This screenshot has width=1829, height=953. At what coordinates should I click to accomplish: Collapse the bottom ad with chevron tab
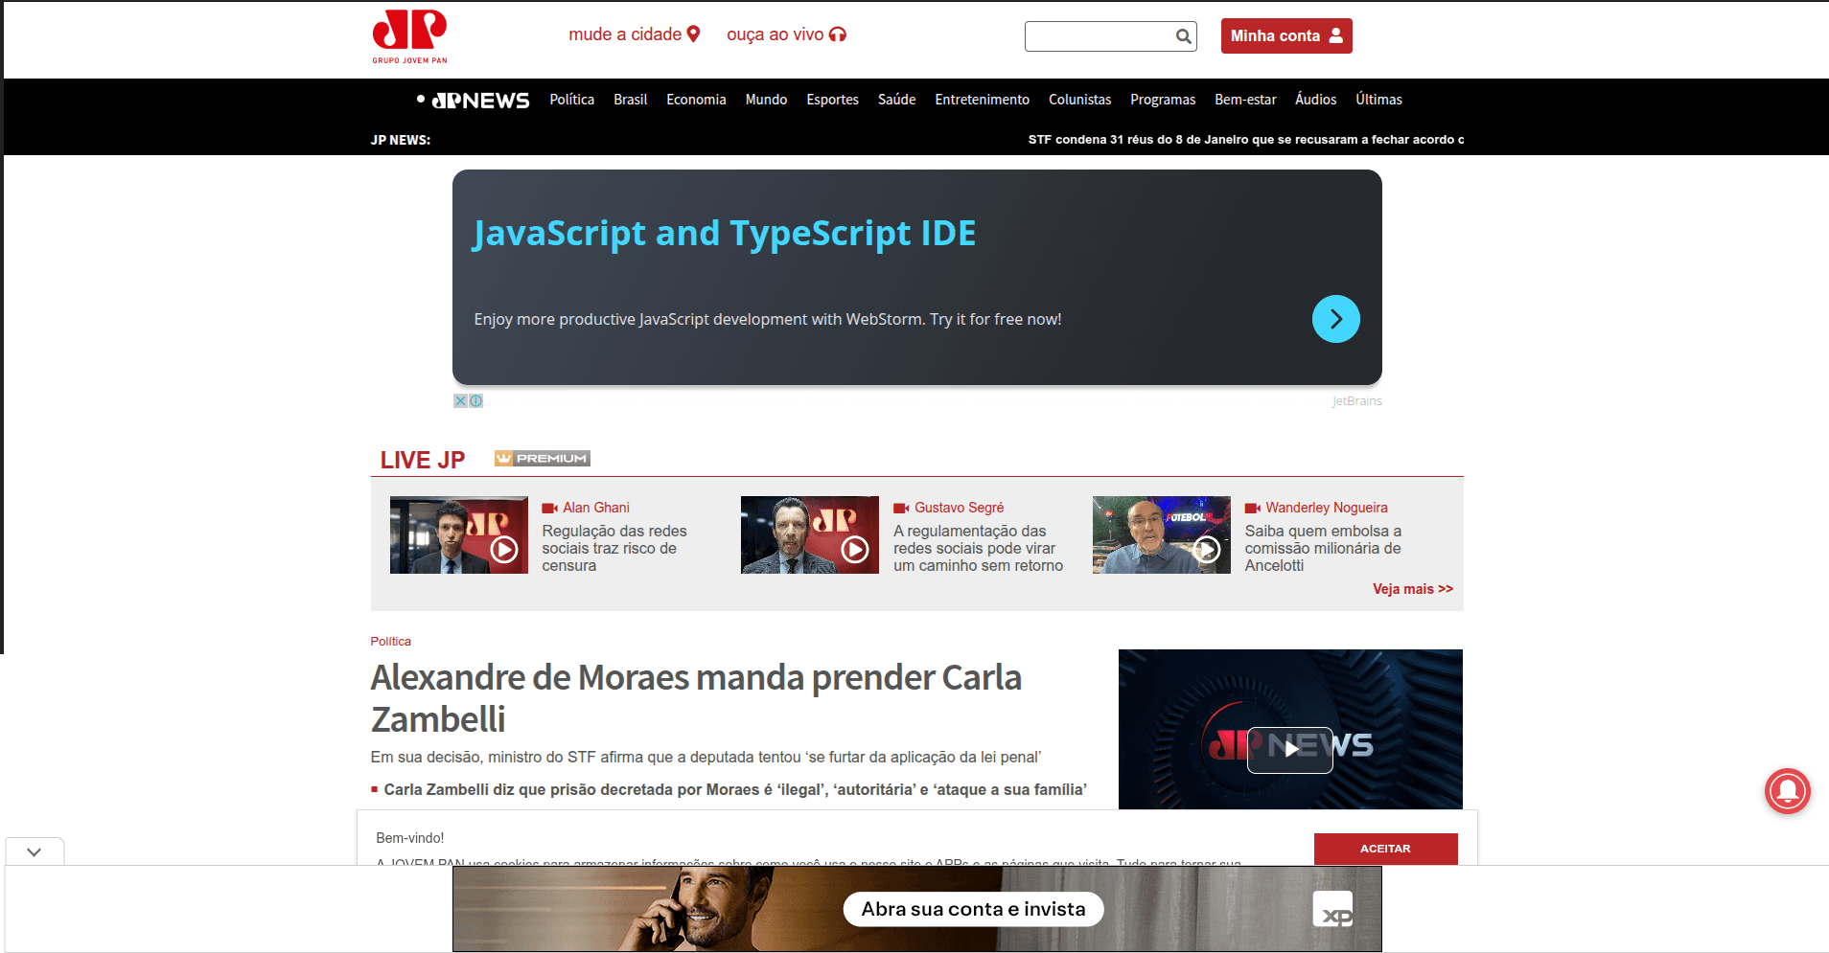(35, 851)
